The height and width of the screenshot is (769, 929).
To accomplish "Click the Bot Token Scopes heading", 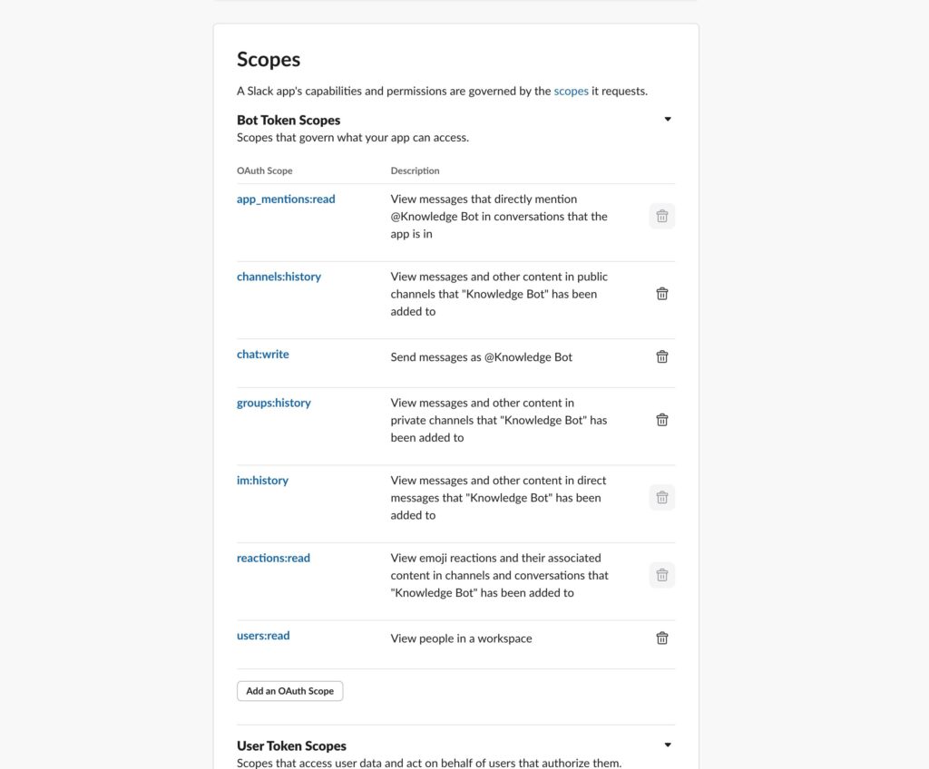I will pos(288,120).
